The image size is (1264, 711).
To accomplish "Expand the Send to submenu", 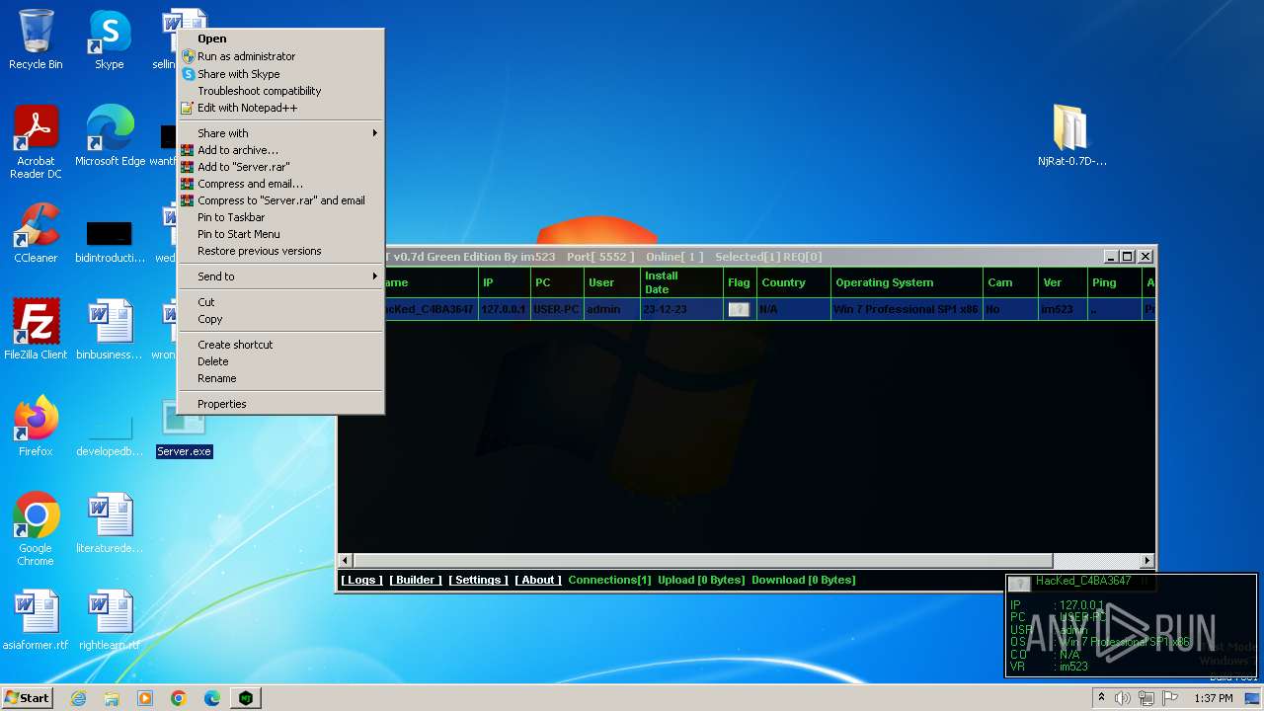I will pyautogui.click(x=280, y=276).
